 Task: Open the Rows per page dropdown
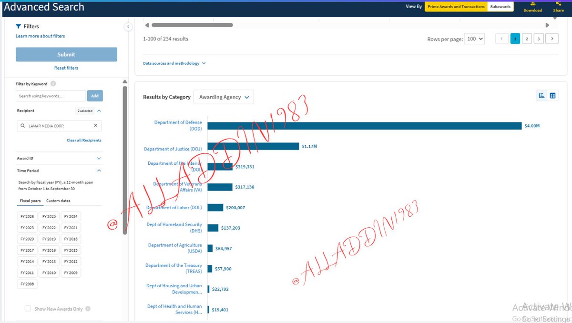[x=475, y=39]
